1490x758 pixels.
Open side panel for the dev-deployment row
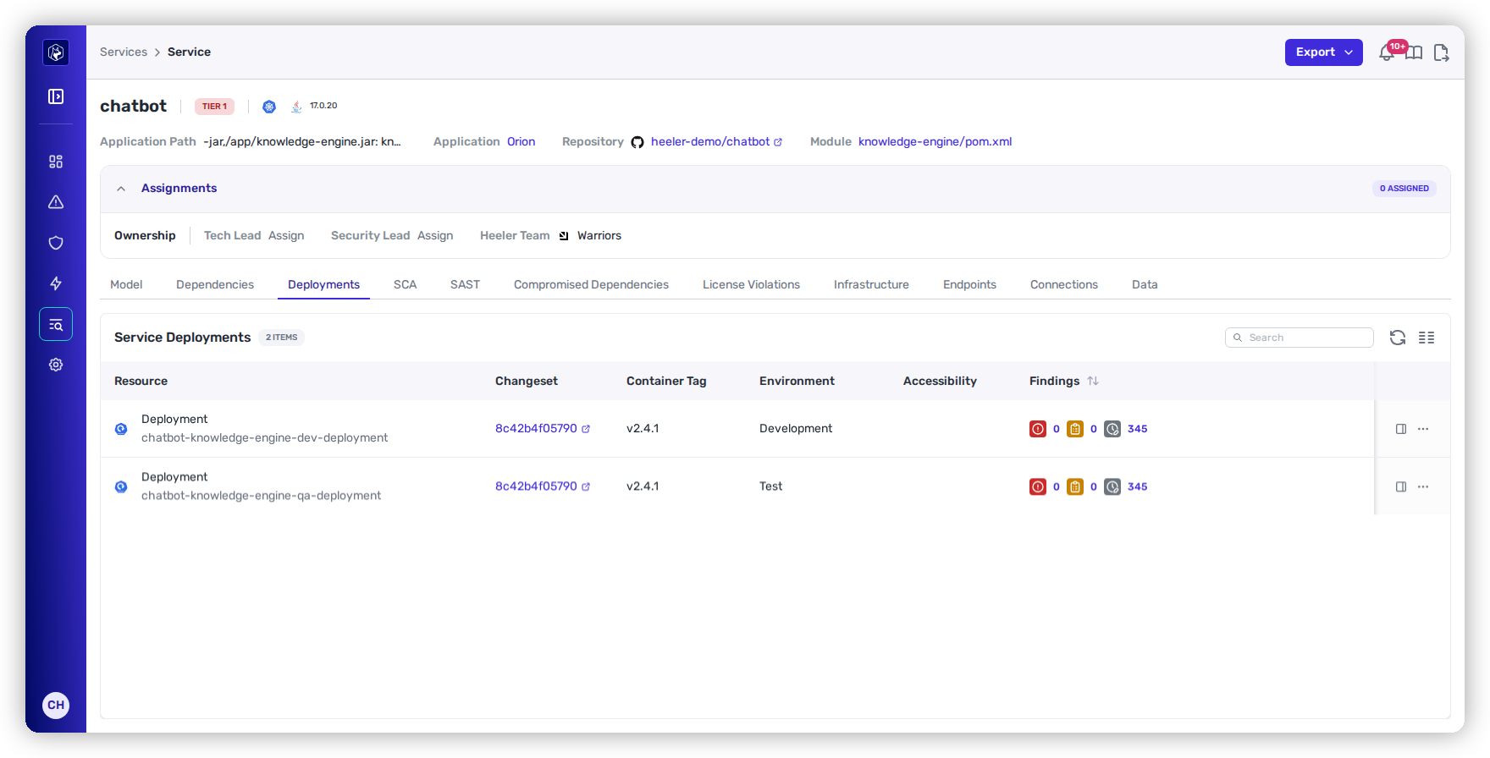(1401, 429)
